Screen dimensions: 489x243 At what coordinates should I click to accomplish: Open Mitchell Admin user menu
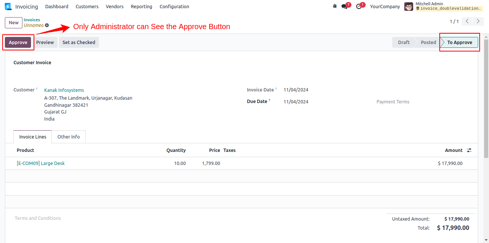coord(444,6)
